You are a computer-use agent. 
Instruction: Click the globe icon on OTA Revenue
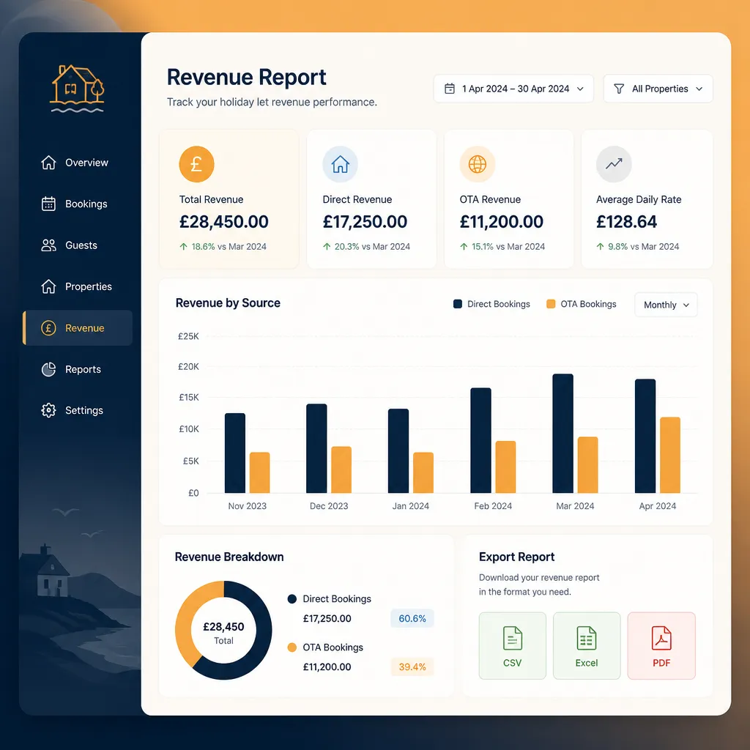pos(478,164)
